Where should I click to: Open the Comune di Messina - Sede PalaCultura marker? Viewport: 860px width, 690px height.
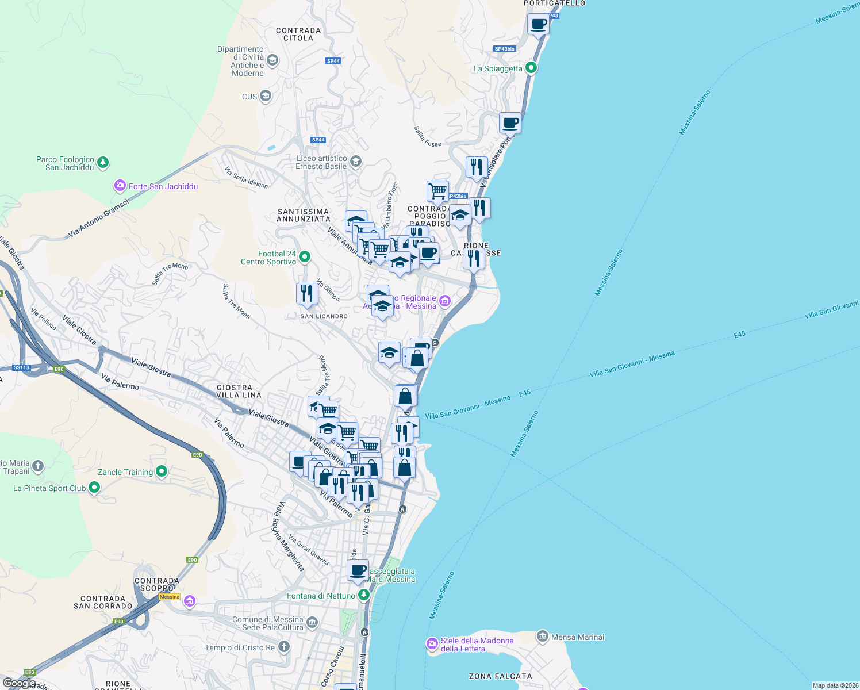pos(313,620)
